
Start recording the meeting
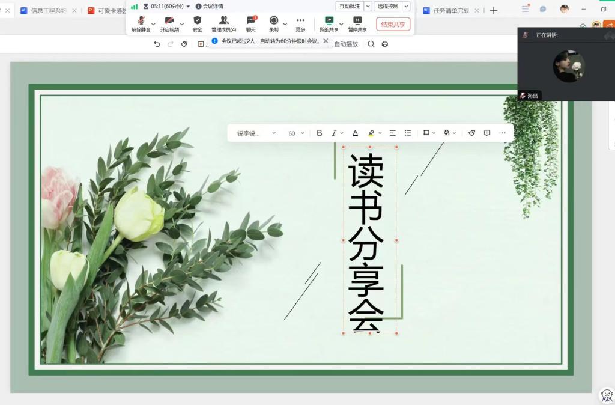(274, 23)
